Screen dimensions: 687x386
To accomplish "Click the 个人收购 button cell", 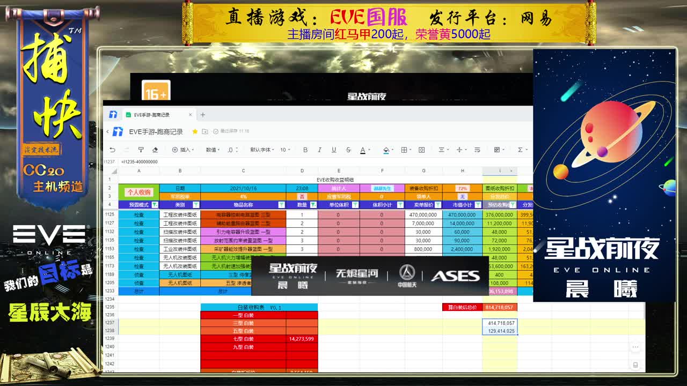I will point(138,192).
